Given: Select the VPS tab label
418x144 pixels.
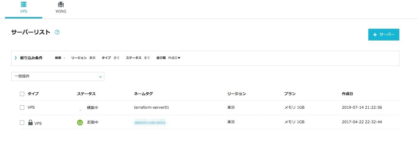Looking at the screenshot, I should coord(23,11).
